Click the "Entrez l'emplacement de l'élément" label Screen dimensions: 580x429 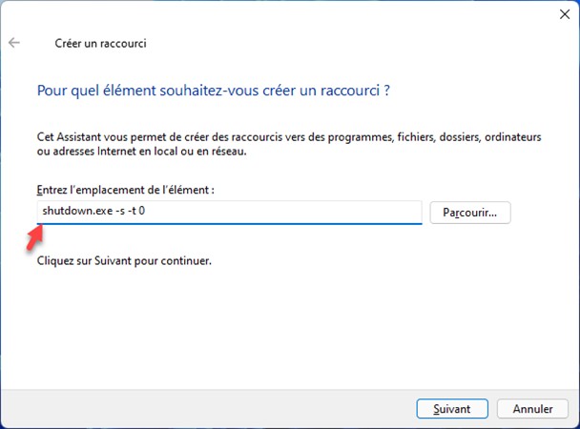[125, 191]
